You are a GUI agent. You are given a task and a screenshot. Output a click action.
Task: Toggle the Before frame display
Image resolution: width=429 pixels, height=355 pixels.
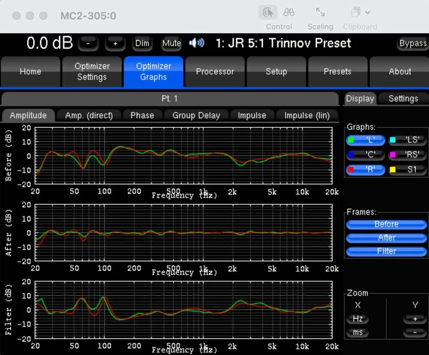[387, 224]
